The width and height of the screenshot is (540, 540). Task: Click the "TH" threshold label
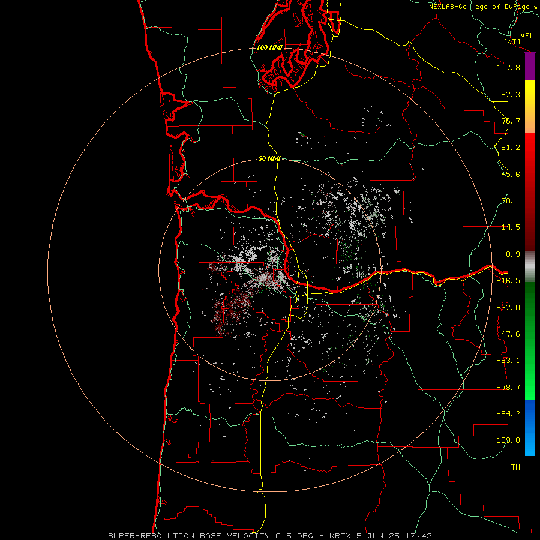[x=515, y=467]
